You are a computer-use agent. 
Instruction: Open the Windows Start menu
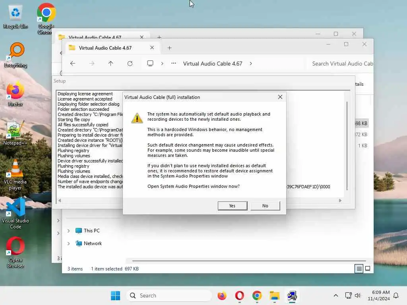click(x=115, y=295)
